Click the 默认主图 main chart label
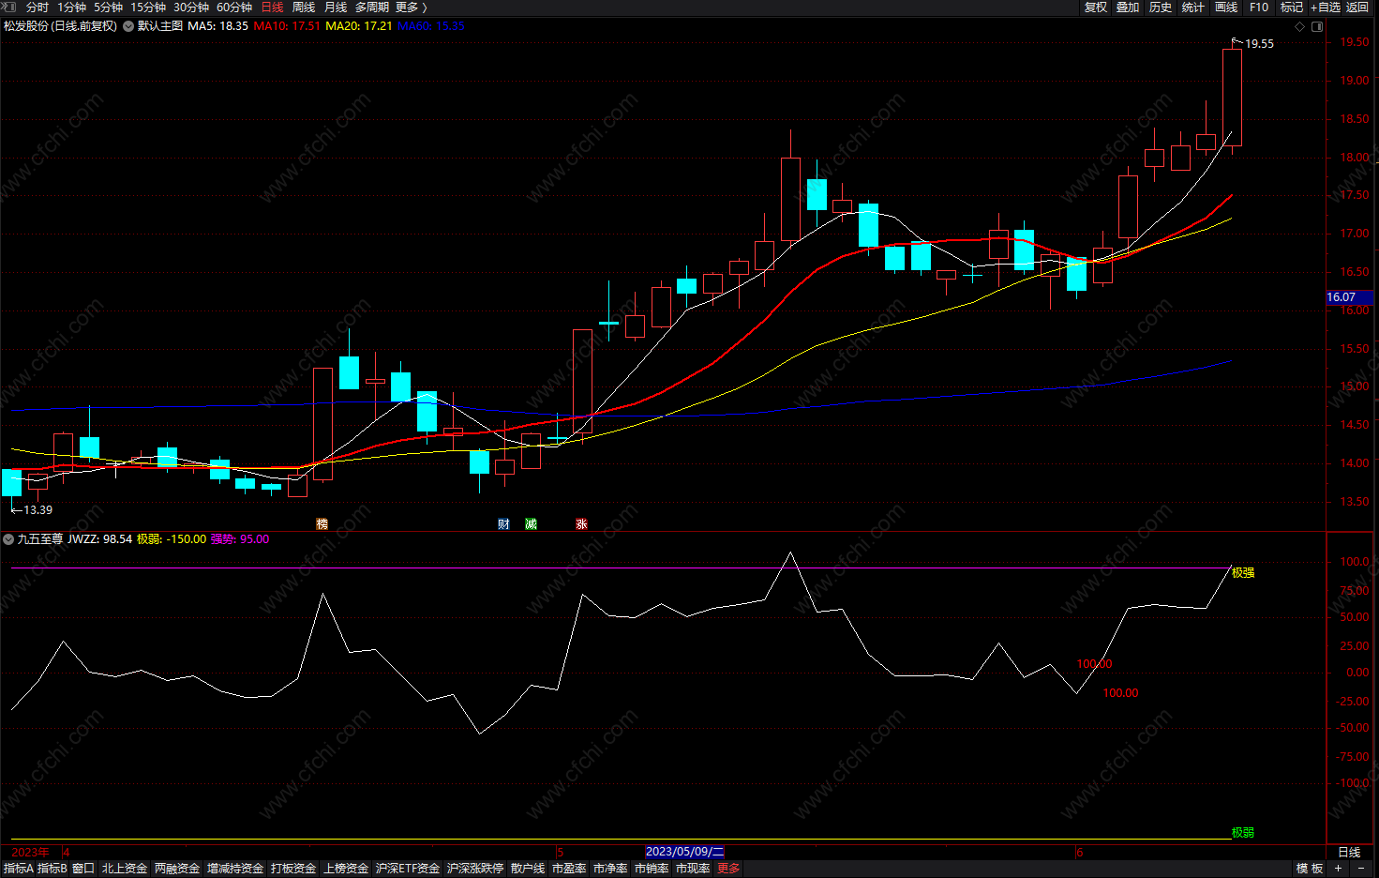Screen dimensions: 1379x878 click(x=160, y=26)
